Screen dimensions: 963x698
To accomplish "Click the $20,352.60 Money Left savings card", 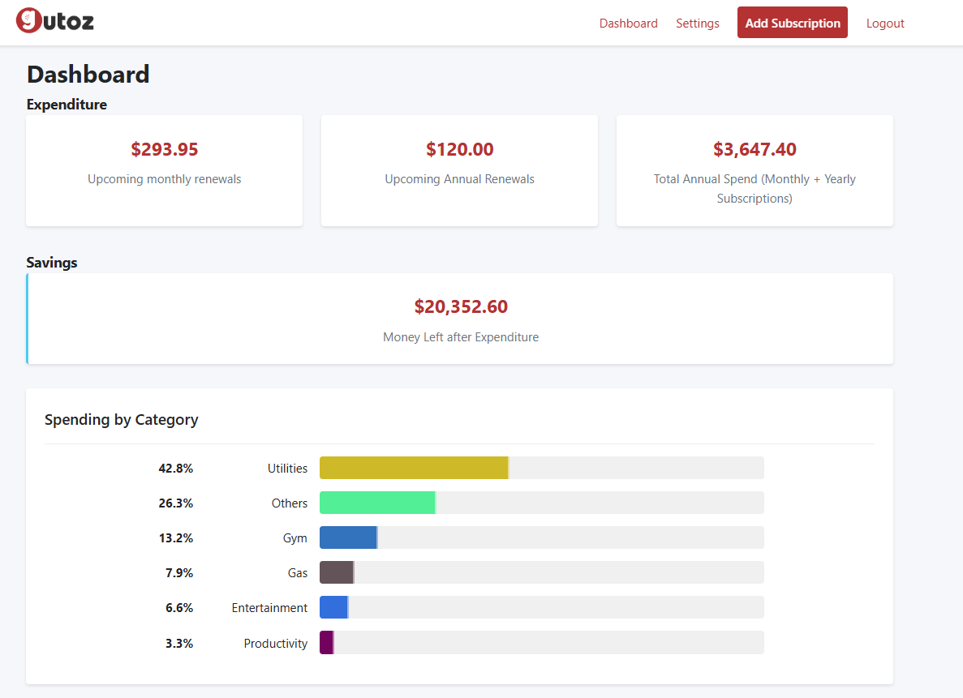I will click(460, 319).
